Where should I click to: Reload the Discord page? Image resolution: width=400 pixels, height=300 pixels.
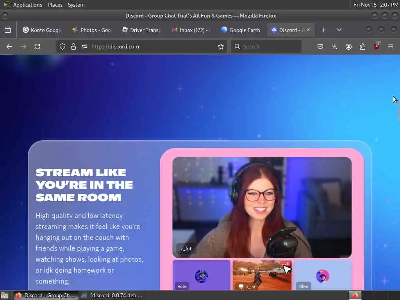click(x=37, y=46)
